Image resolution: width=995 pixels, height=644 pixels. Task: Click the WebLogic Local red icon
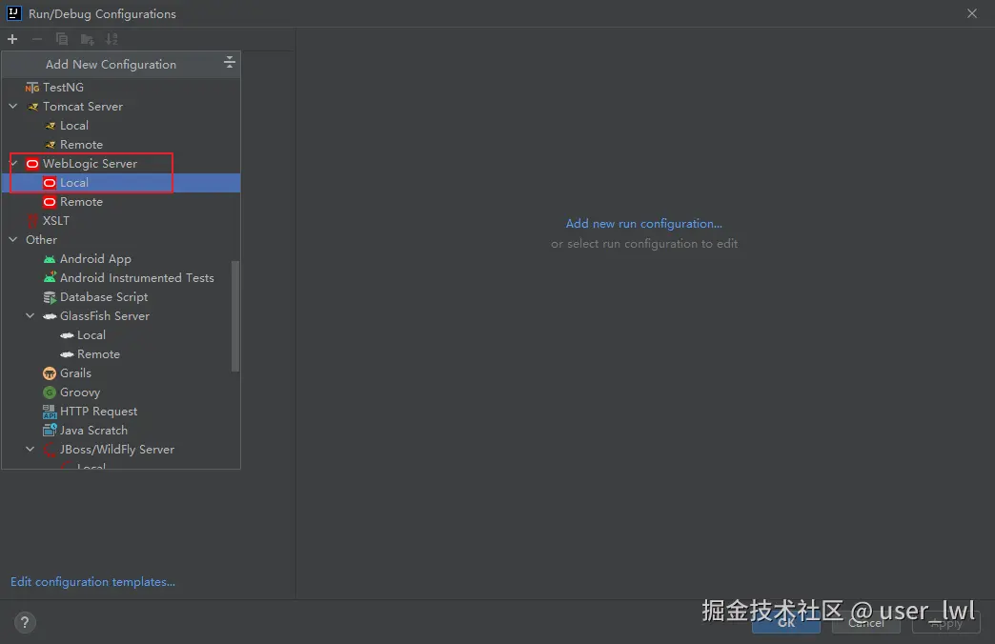[x=50, y=183]
